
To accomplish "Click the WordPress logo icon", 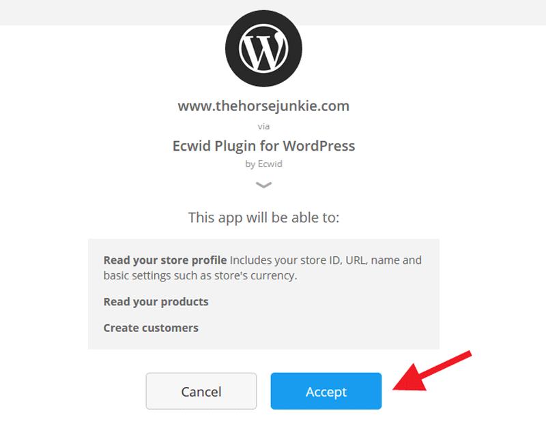I will tap(263, 48).
